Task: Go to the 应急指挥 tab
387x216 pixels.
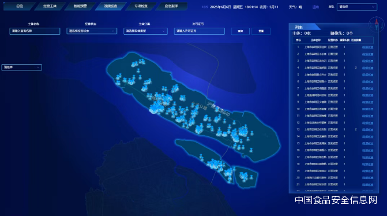Action: tap(171, 6)
